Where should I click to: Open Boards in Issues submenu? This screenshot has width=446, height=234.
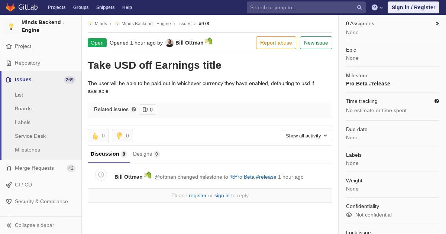click(x=23, y=108)
